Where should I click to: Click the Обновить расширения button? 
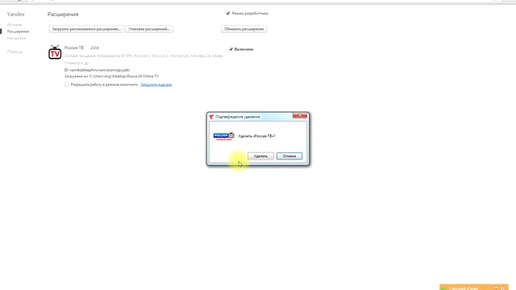243,29
